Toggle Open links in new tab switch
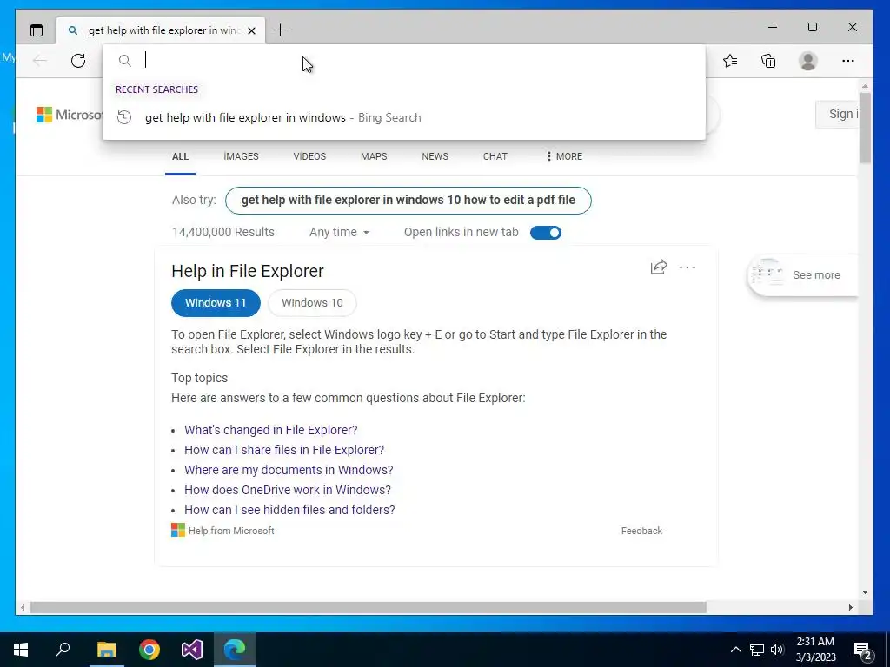Viewport: 890px width, 667px height. 546,233
